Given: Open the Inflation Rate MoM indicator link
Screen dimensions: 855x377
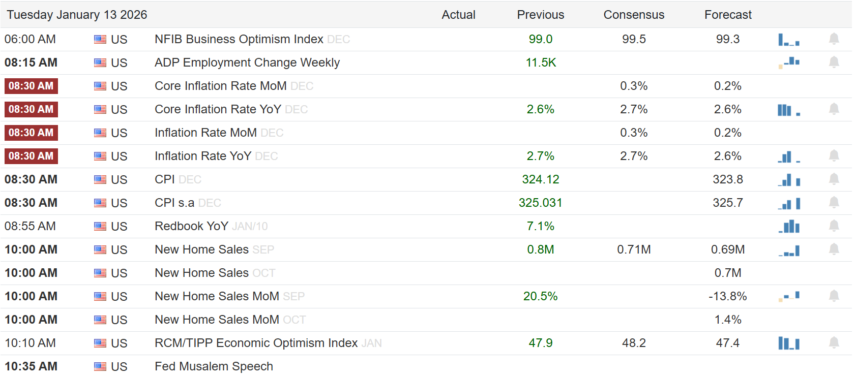Looking at the screenshot, I should [x=205, y=133].
